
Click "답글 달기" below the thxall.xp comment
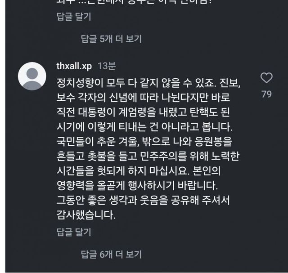(x=74, y=232)
